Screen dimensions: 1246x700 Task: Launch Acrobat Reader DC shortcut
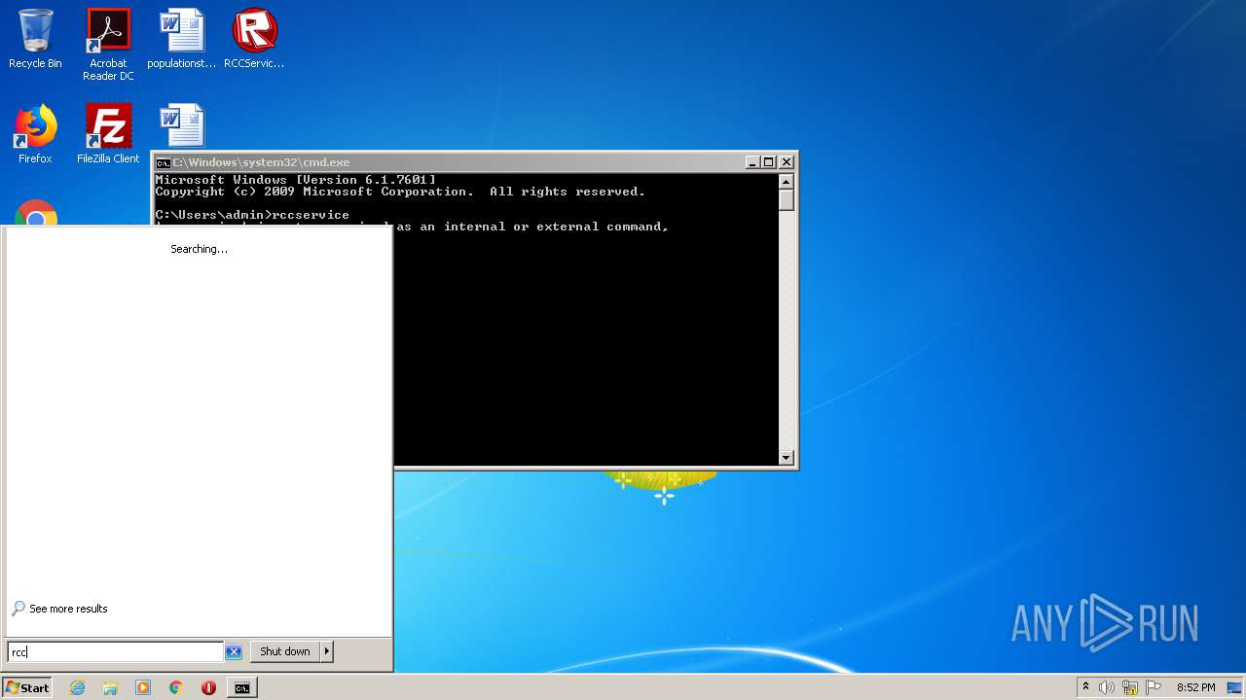[x=108, y=45]
